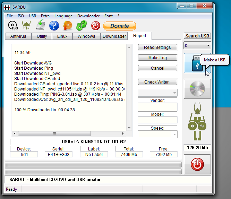
Task: Switch to the Linux tab
Action: point(62,36)
